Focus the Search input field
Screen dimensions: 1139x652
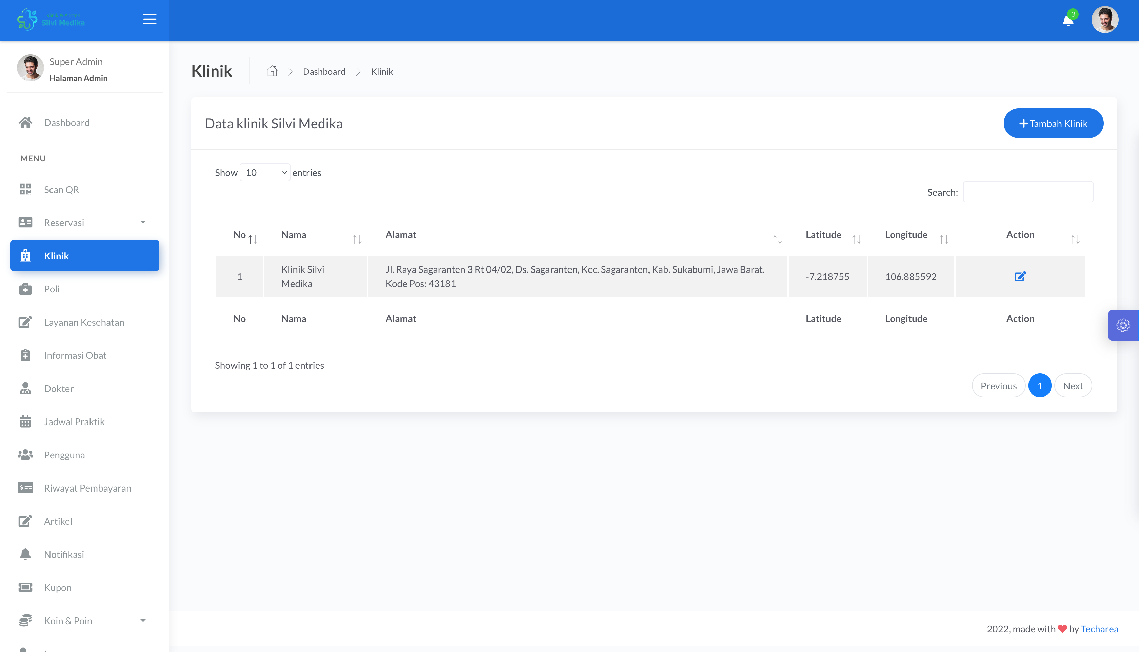(x=1028, y=192)
